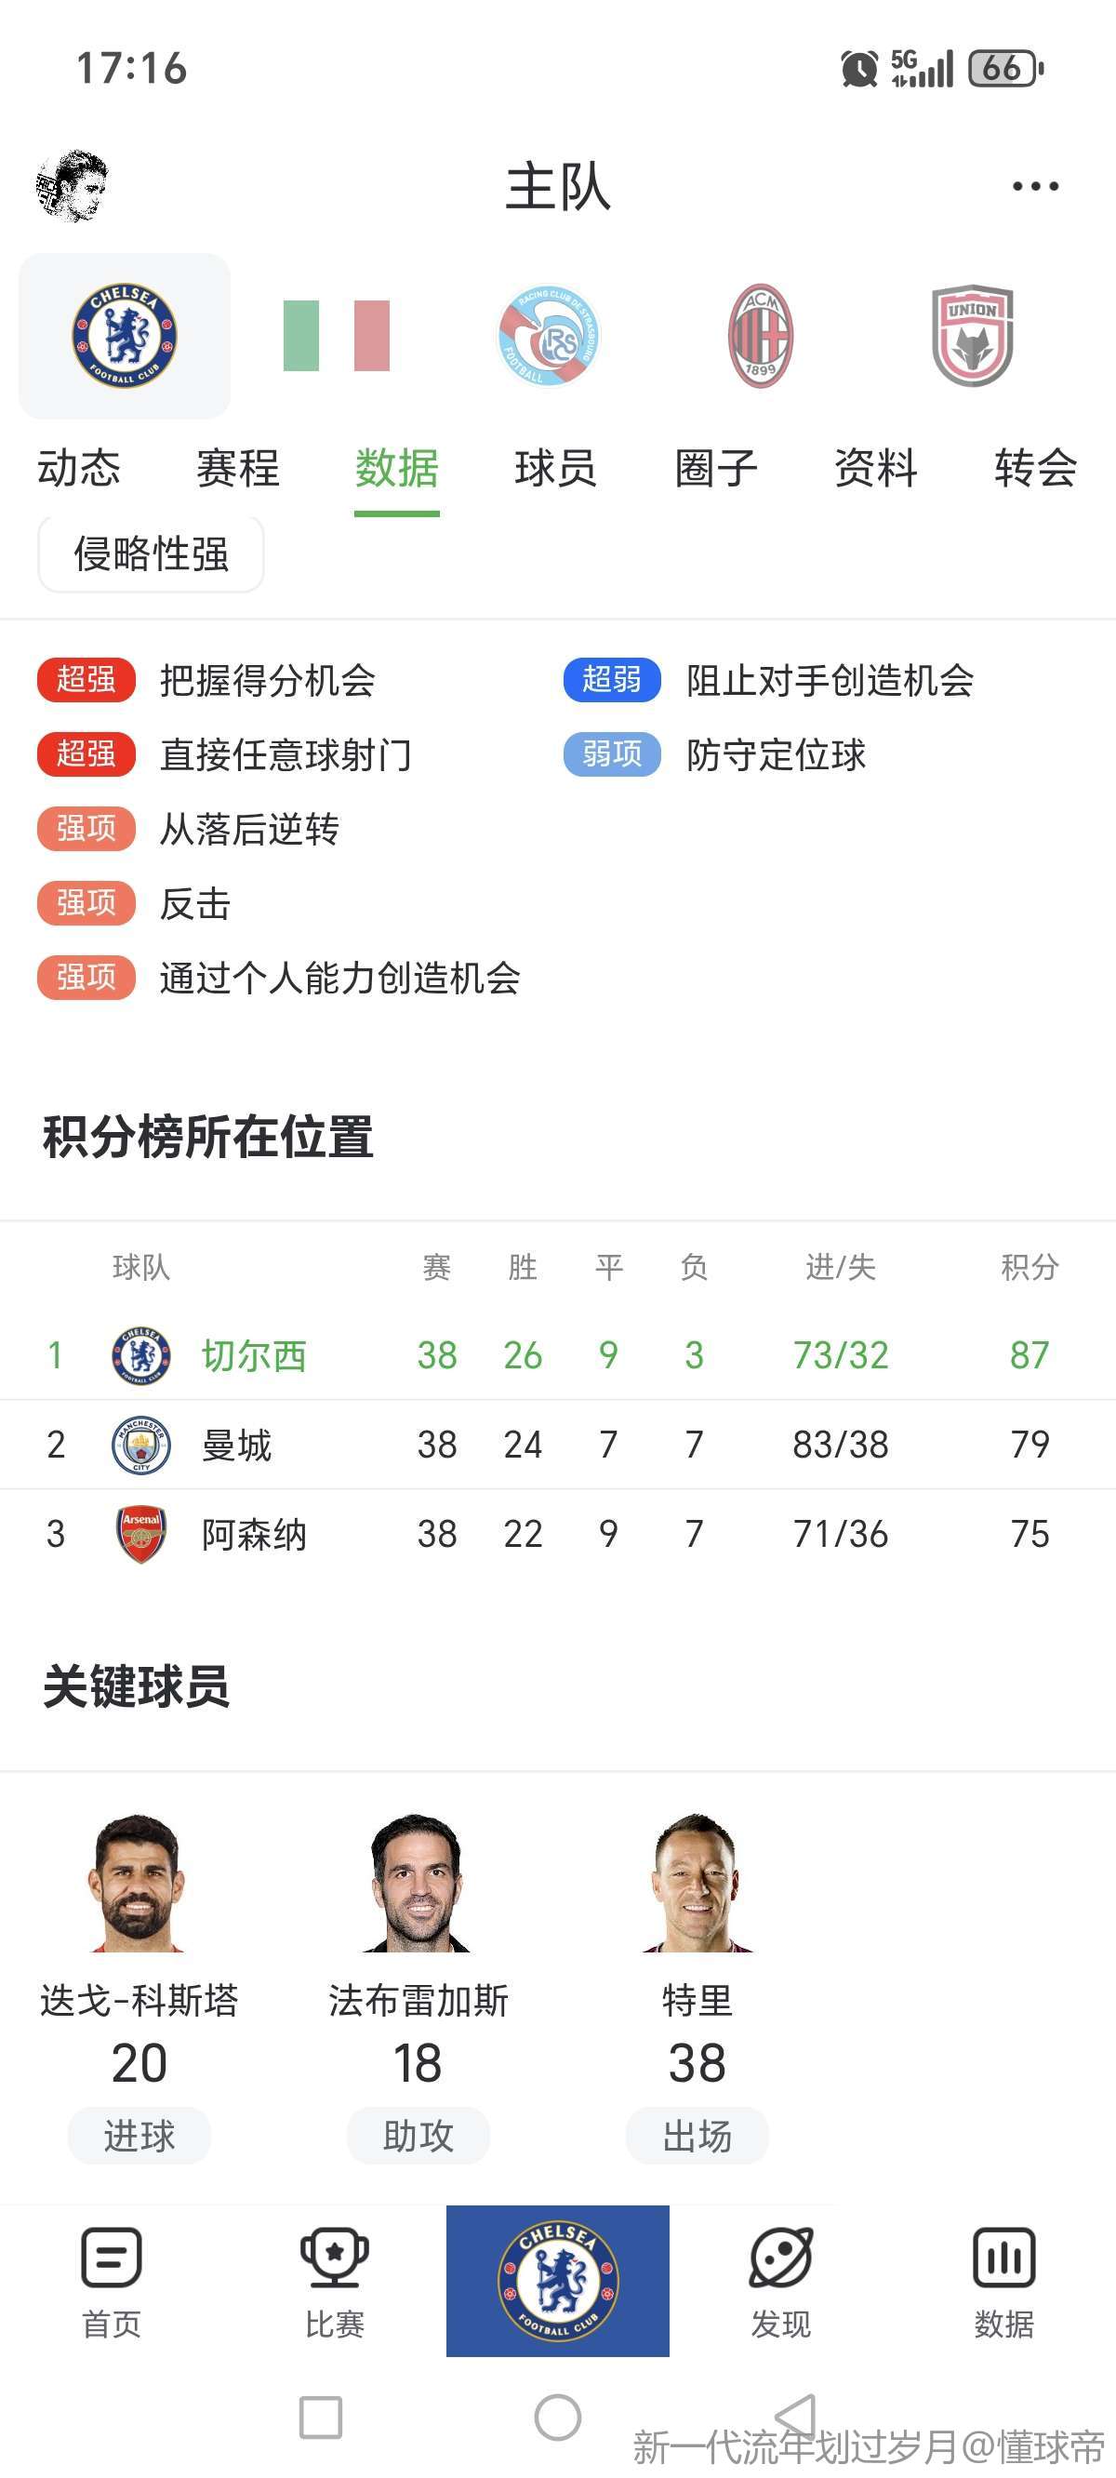The image size is (1116, 2478).
Task: Open the 阿森纳 standings row
Action: point(558,1533)
